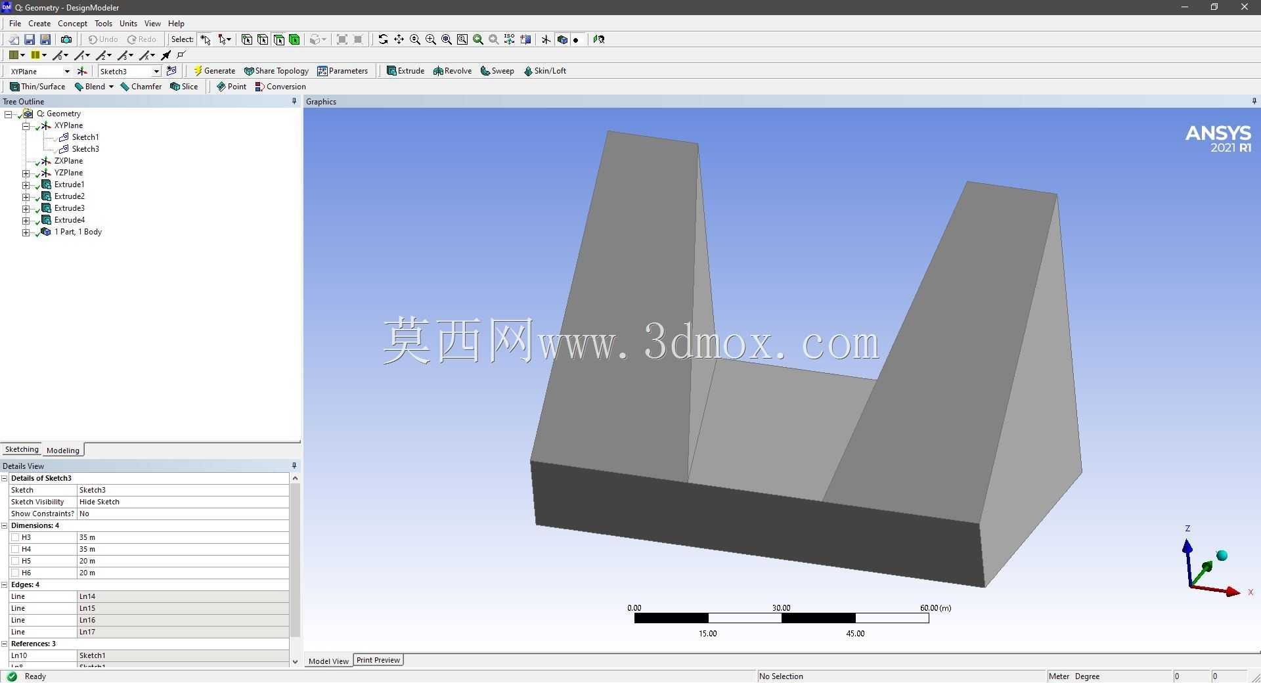1261x683 pixels.
Task: Expand the YZPlane tree node
Action: pyautogui.click(x=26, y=173)
